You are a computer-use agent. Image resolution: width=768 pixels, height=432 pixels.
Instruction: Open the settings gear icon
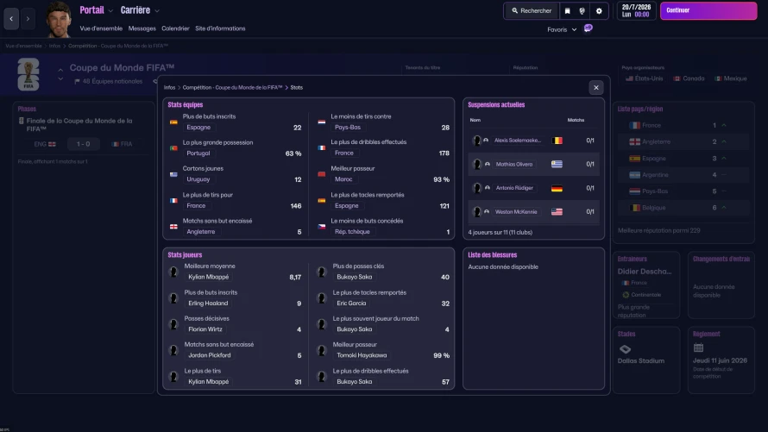[x=599, y=10]
